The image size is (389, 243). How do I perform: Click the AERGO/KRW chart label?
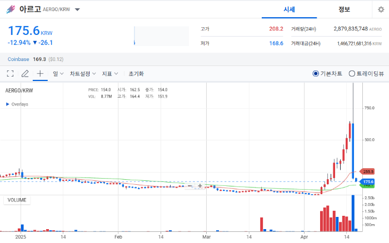pos(19,90)
